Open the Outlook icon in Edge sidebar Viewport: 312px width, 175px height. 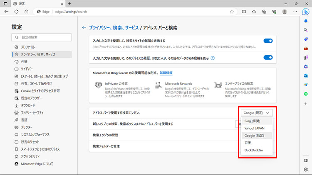305,75
